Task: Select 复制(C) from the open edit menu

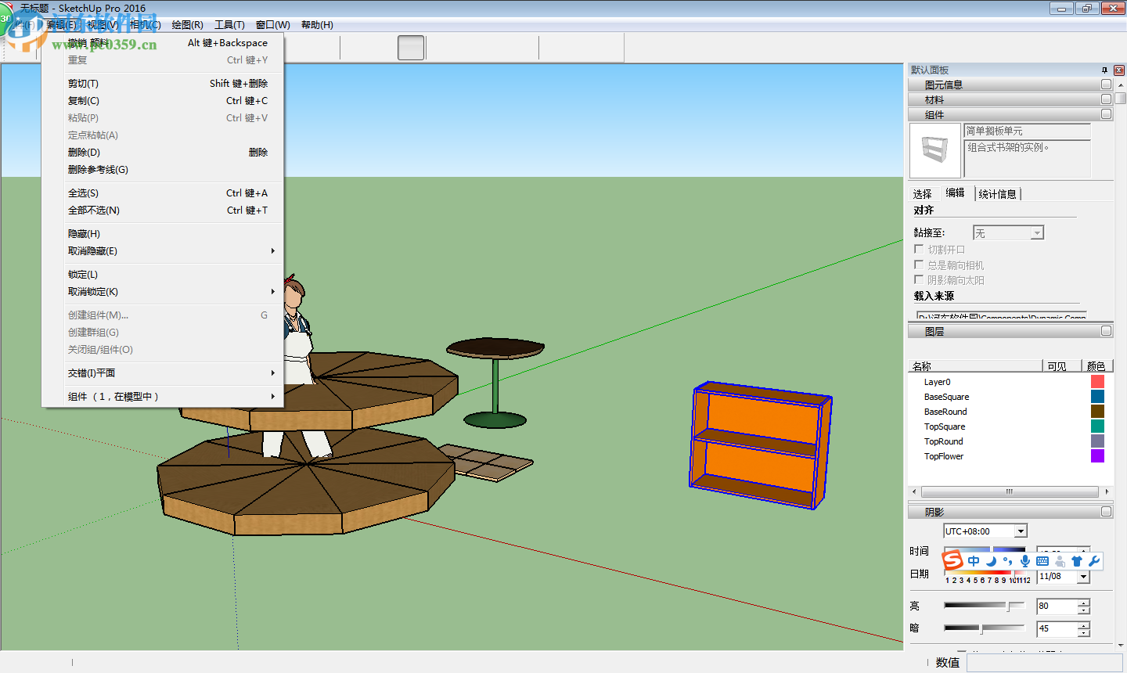Action: pos(84,100)
